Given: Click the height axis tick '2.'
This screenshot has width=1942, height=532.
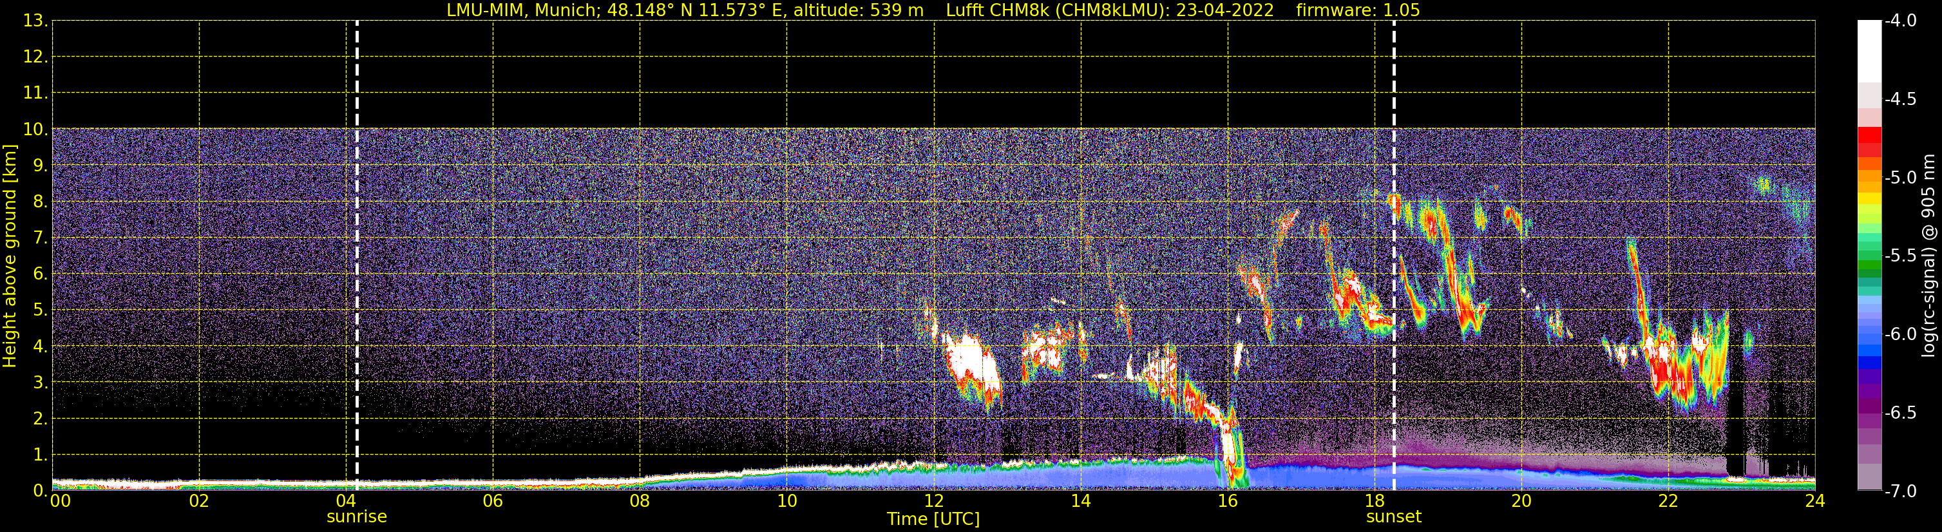Looking at the screenshot, I should click(x=40, y=418).
